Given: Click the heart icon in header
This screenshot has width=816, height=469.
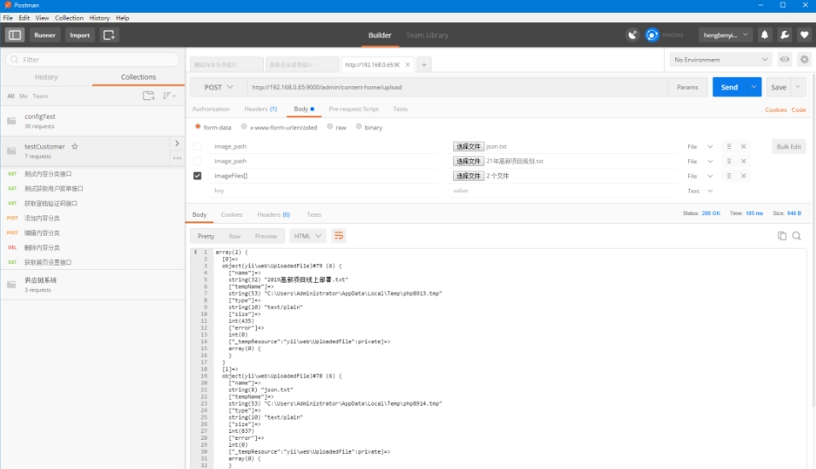Looking at the screenshot, I should 804,35.
